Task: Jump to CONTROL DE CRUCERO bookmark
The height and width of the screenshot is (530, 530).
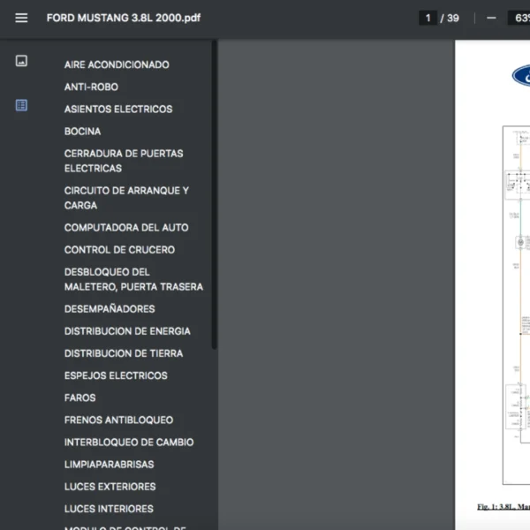Action: (x=119, y=249)
